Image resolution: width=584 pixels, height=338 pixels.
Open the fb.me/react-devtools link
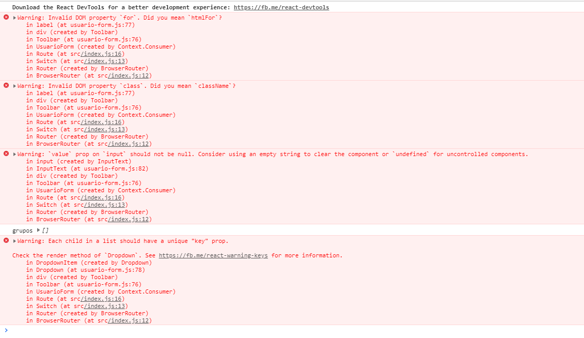(281, 7)
